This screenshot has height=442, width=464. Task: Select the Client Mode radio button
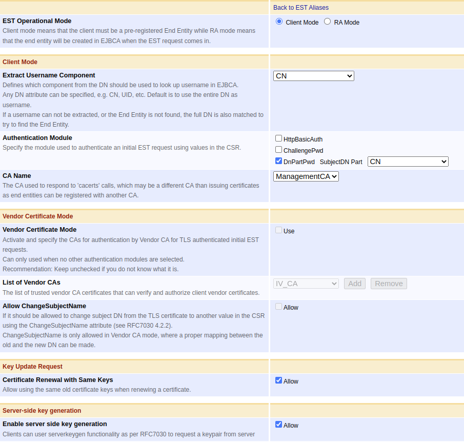pos(279,21)
